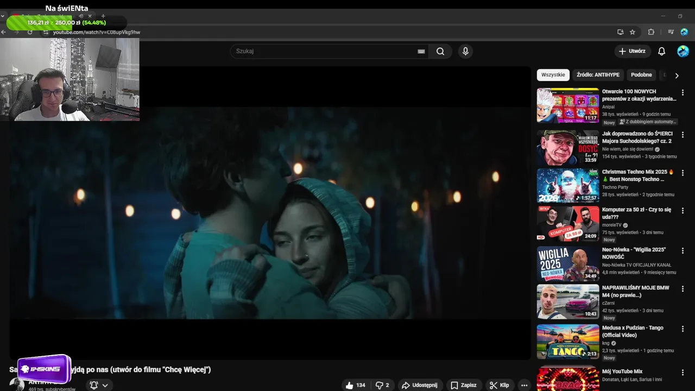Click the G4SKINS overlay banner

pos(44,369)
